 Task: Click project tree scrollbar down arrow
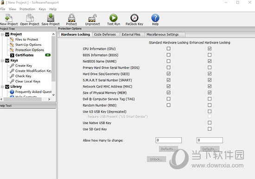[x=53, y=95]
